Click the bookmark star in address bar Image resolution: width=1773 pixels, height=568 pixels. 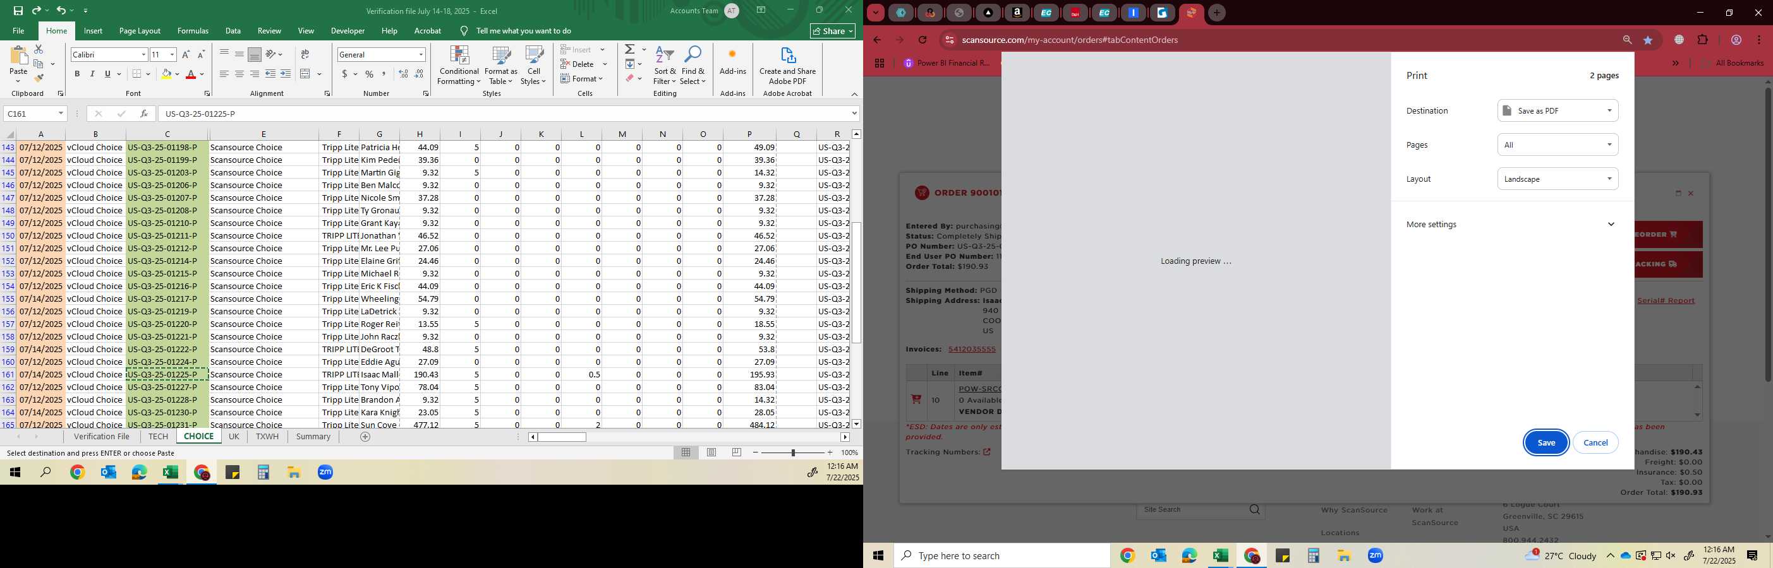pos(1649,40)
